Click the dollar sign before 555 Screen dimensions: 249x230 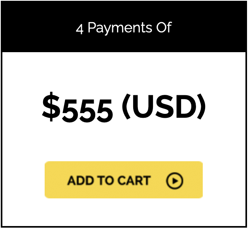pyautogui.click(x=50, y=108)
